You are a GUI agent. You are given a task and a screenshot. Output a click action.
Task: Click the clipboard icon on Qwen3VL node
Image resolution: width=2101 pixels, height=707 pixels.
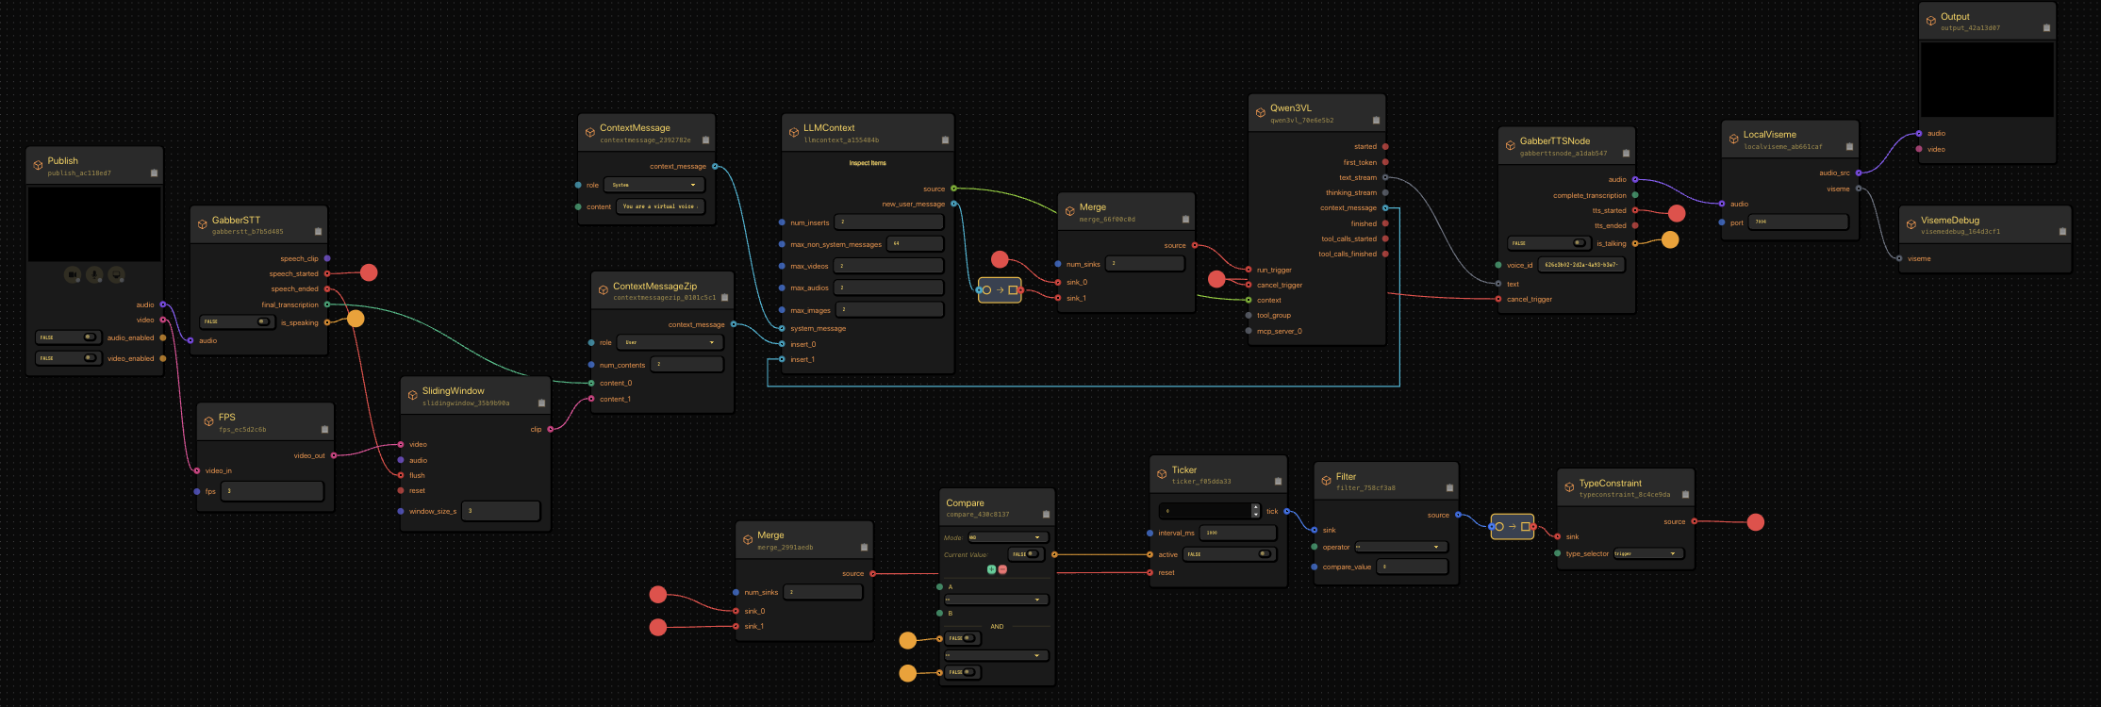[x=1376, y=121]
